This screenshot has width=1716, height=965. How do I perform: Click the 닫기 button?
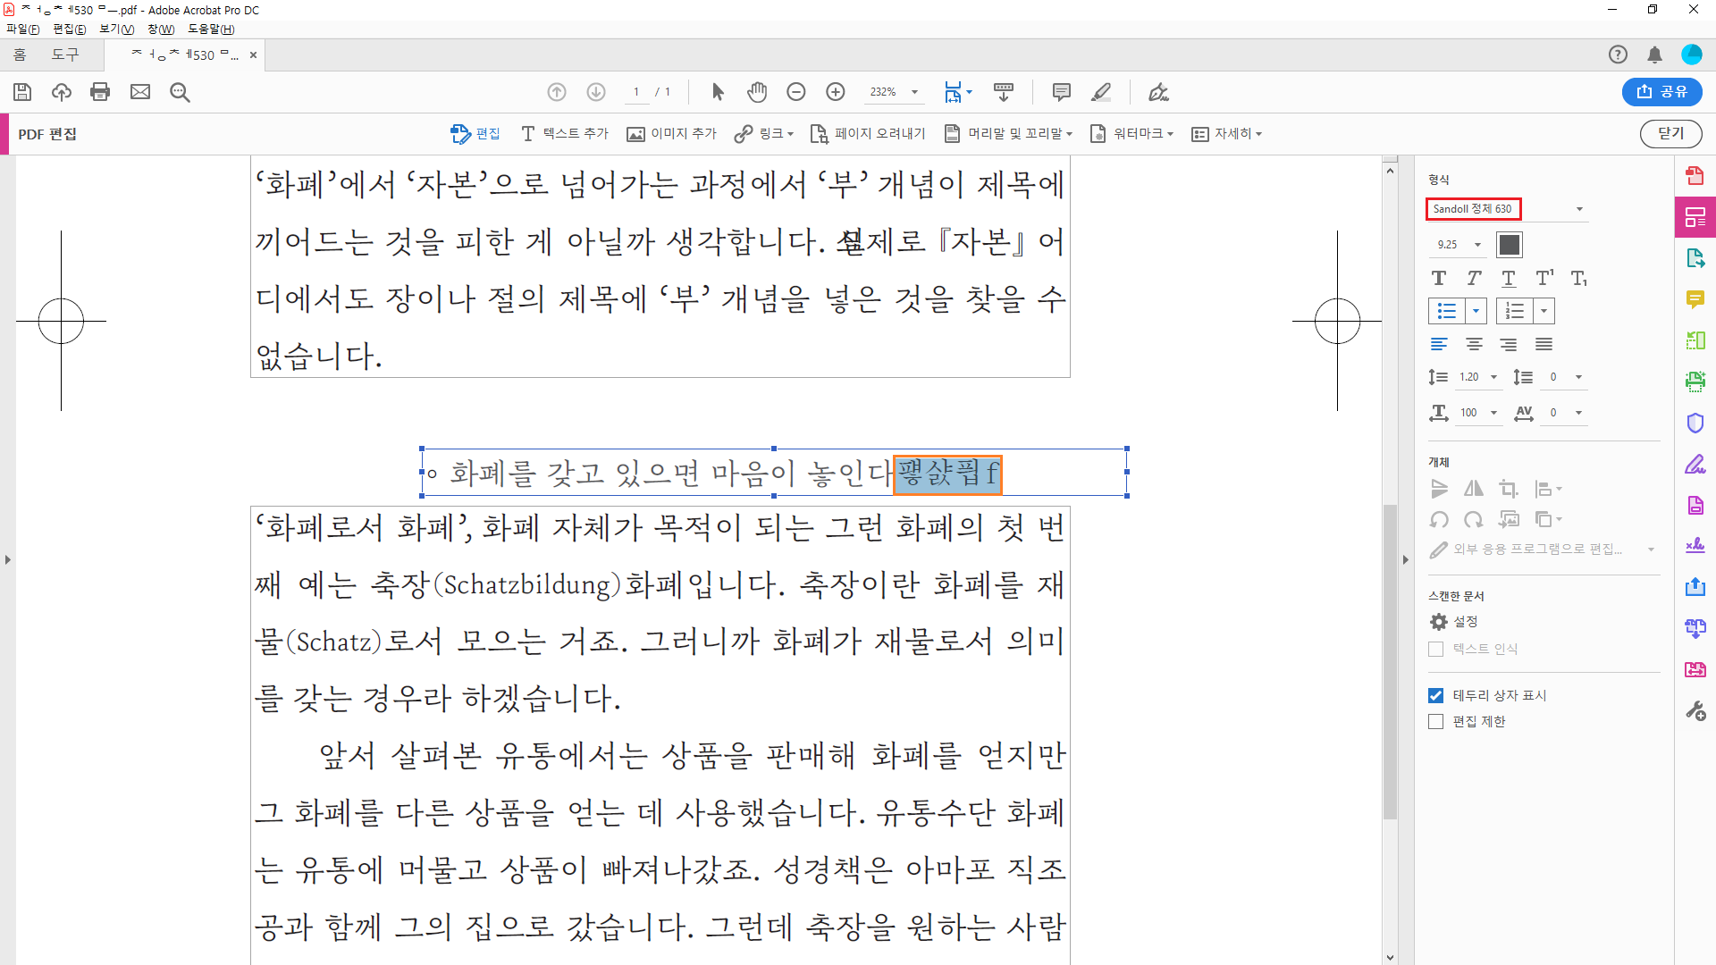point(1670,134)
